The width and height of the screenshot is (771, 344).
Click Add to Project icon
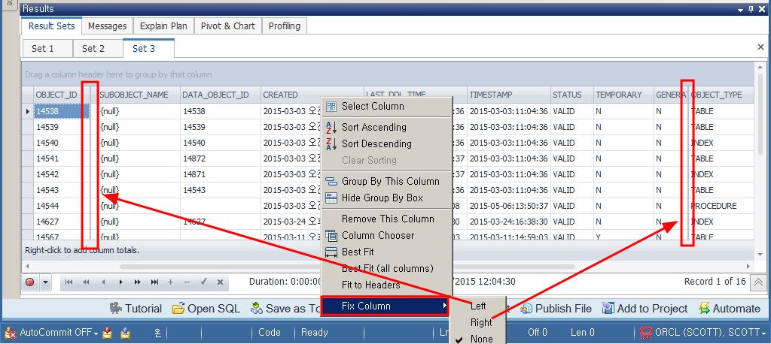click(608, 308)
